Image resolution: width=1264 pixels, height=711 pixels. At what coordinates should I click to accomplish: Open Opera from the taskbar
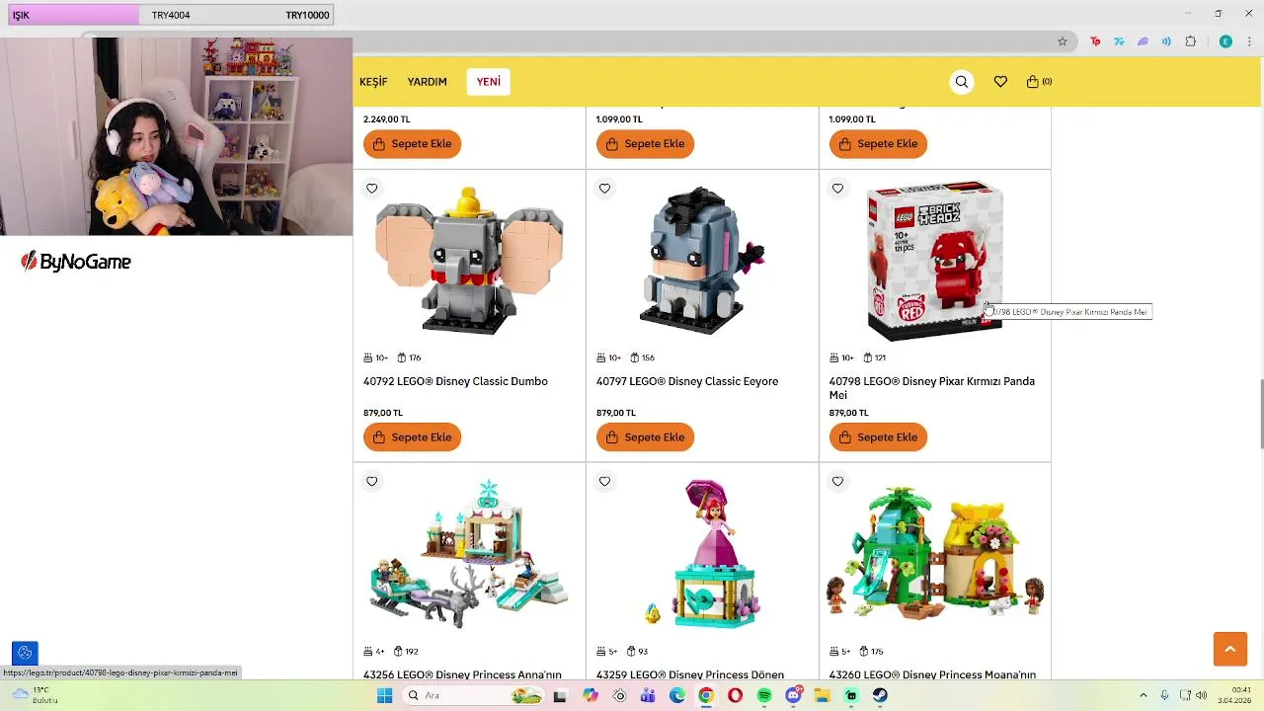coord(735,695)
